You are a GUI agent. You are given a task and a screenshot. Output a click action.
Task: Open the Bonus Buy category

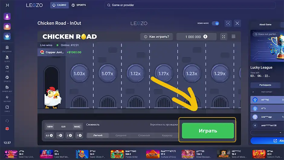tap(7, 89)
